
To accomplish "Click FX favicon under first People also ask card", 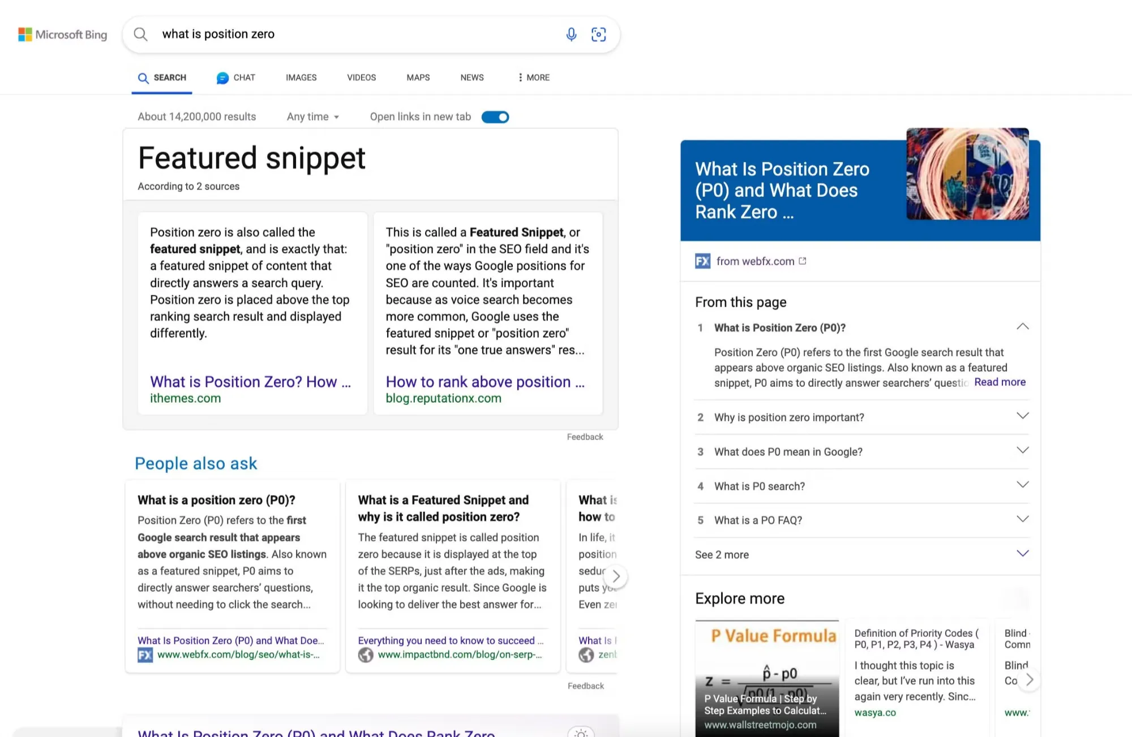I will tap(145, 655).
